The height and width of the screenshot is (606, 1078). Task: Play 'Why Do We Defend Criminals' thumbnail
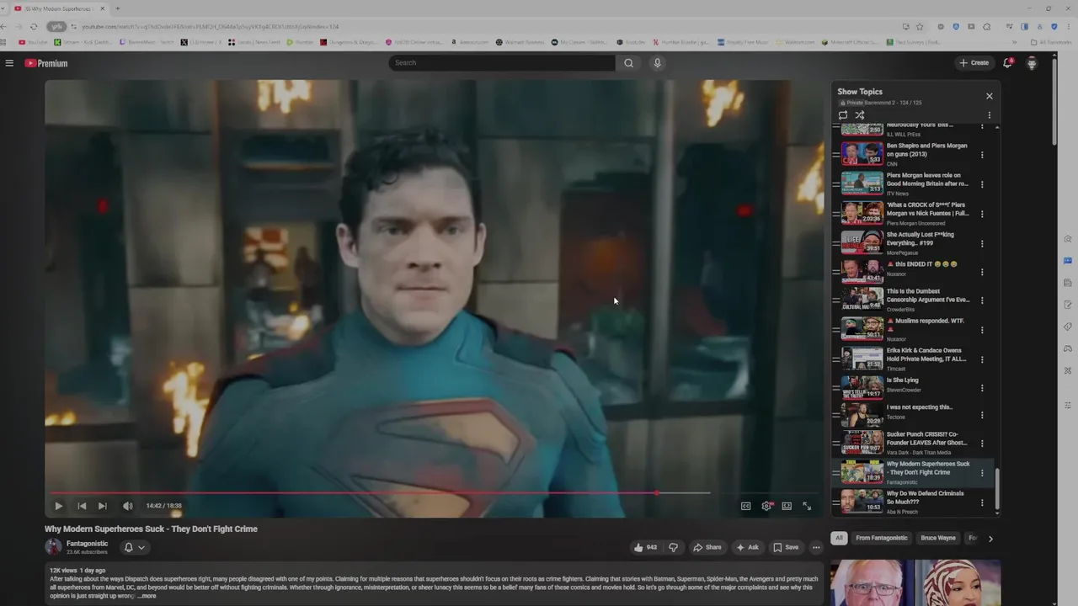point(862,502)
